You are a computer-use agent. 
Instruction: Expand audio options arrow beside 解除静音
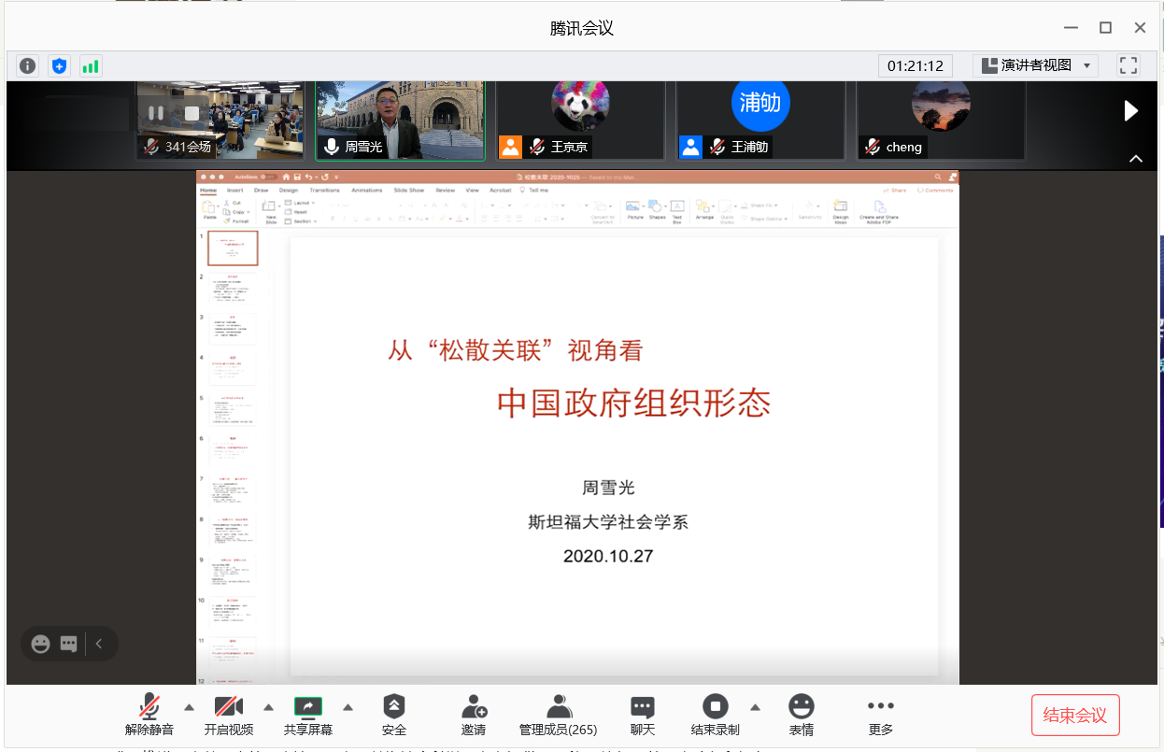(189, 706)
